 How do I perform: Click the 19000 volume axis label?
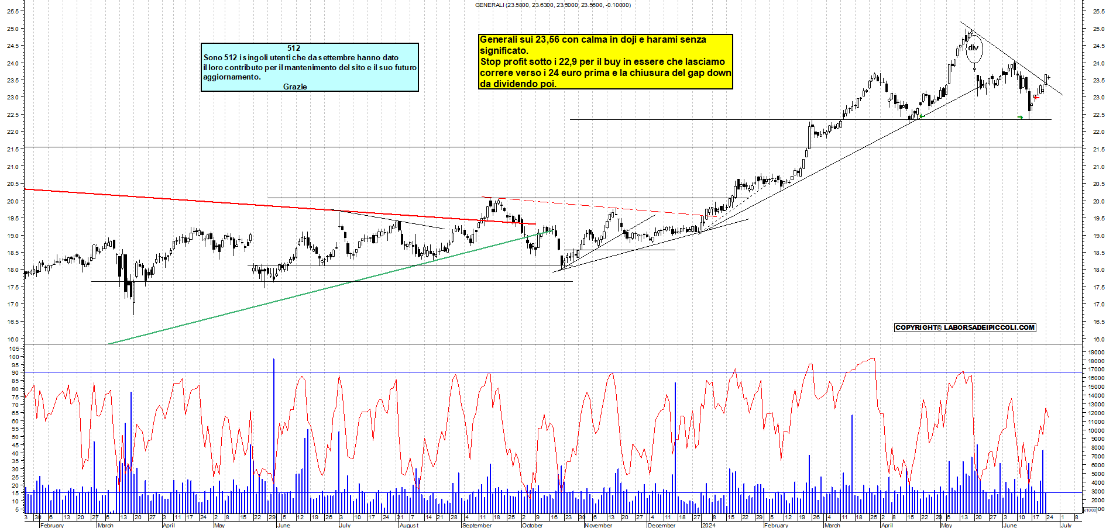click(x=1096, y=352)
